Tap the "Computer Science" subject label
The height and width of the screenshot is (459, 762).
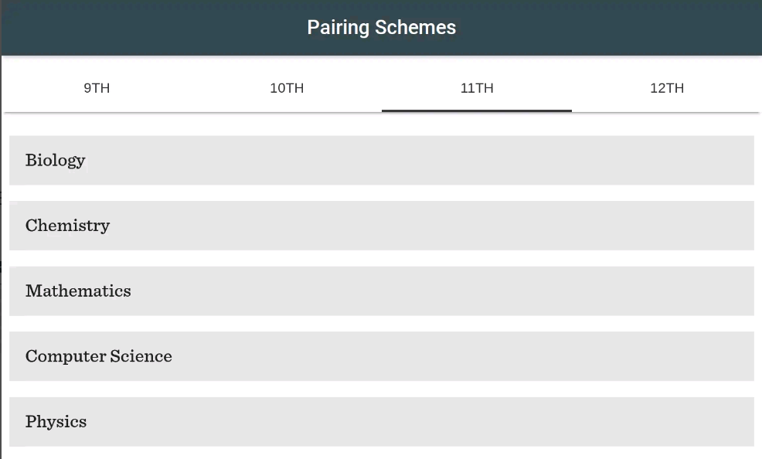pos(98,356)
